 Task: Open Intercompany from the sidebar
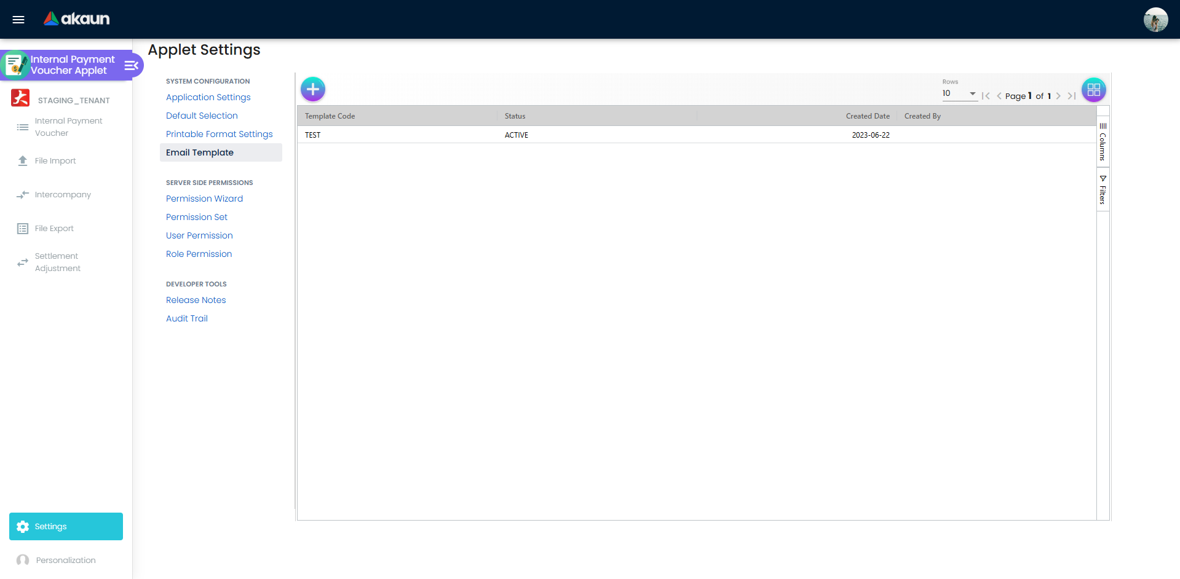coord(22,194)
